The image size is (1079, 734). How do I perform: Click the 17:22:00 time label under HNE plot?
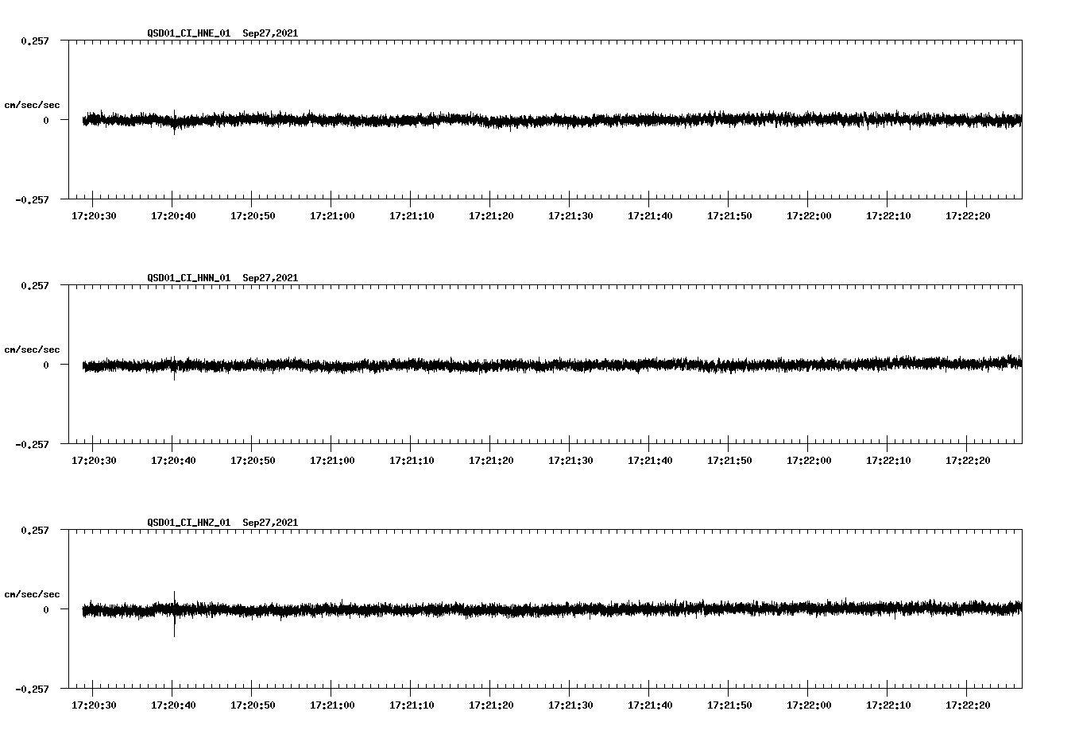coord(809,216)
